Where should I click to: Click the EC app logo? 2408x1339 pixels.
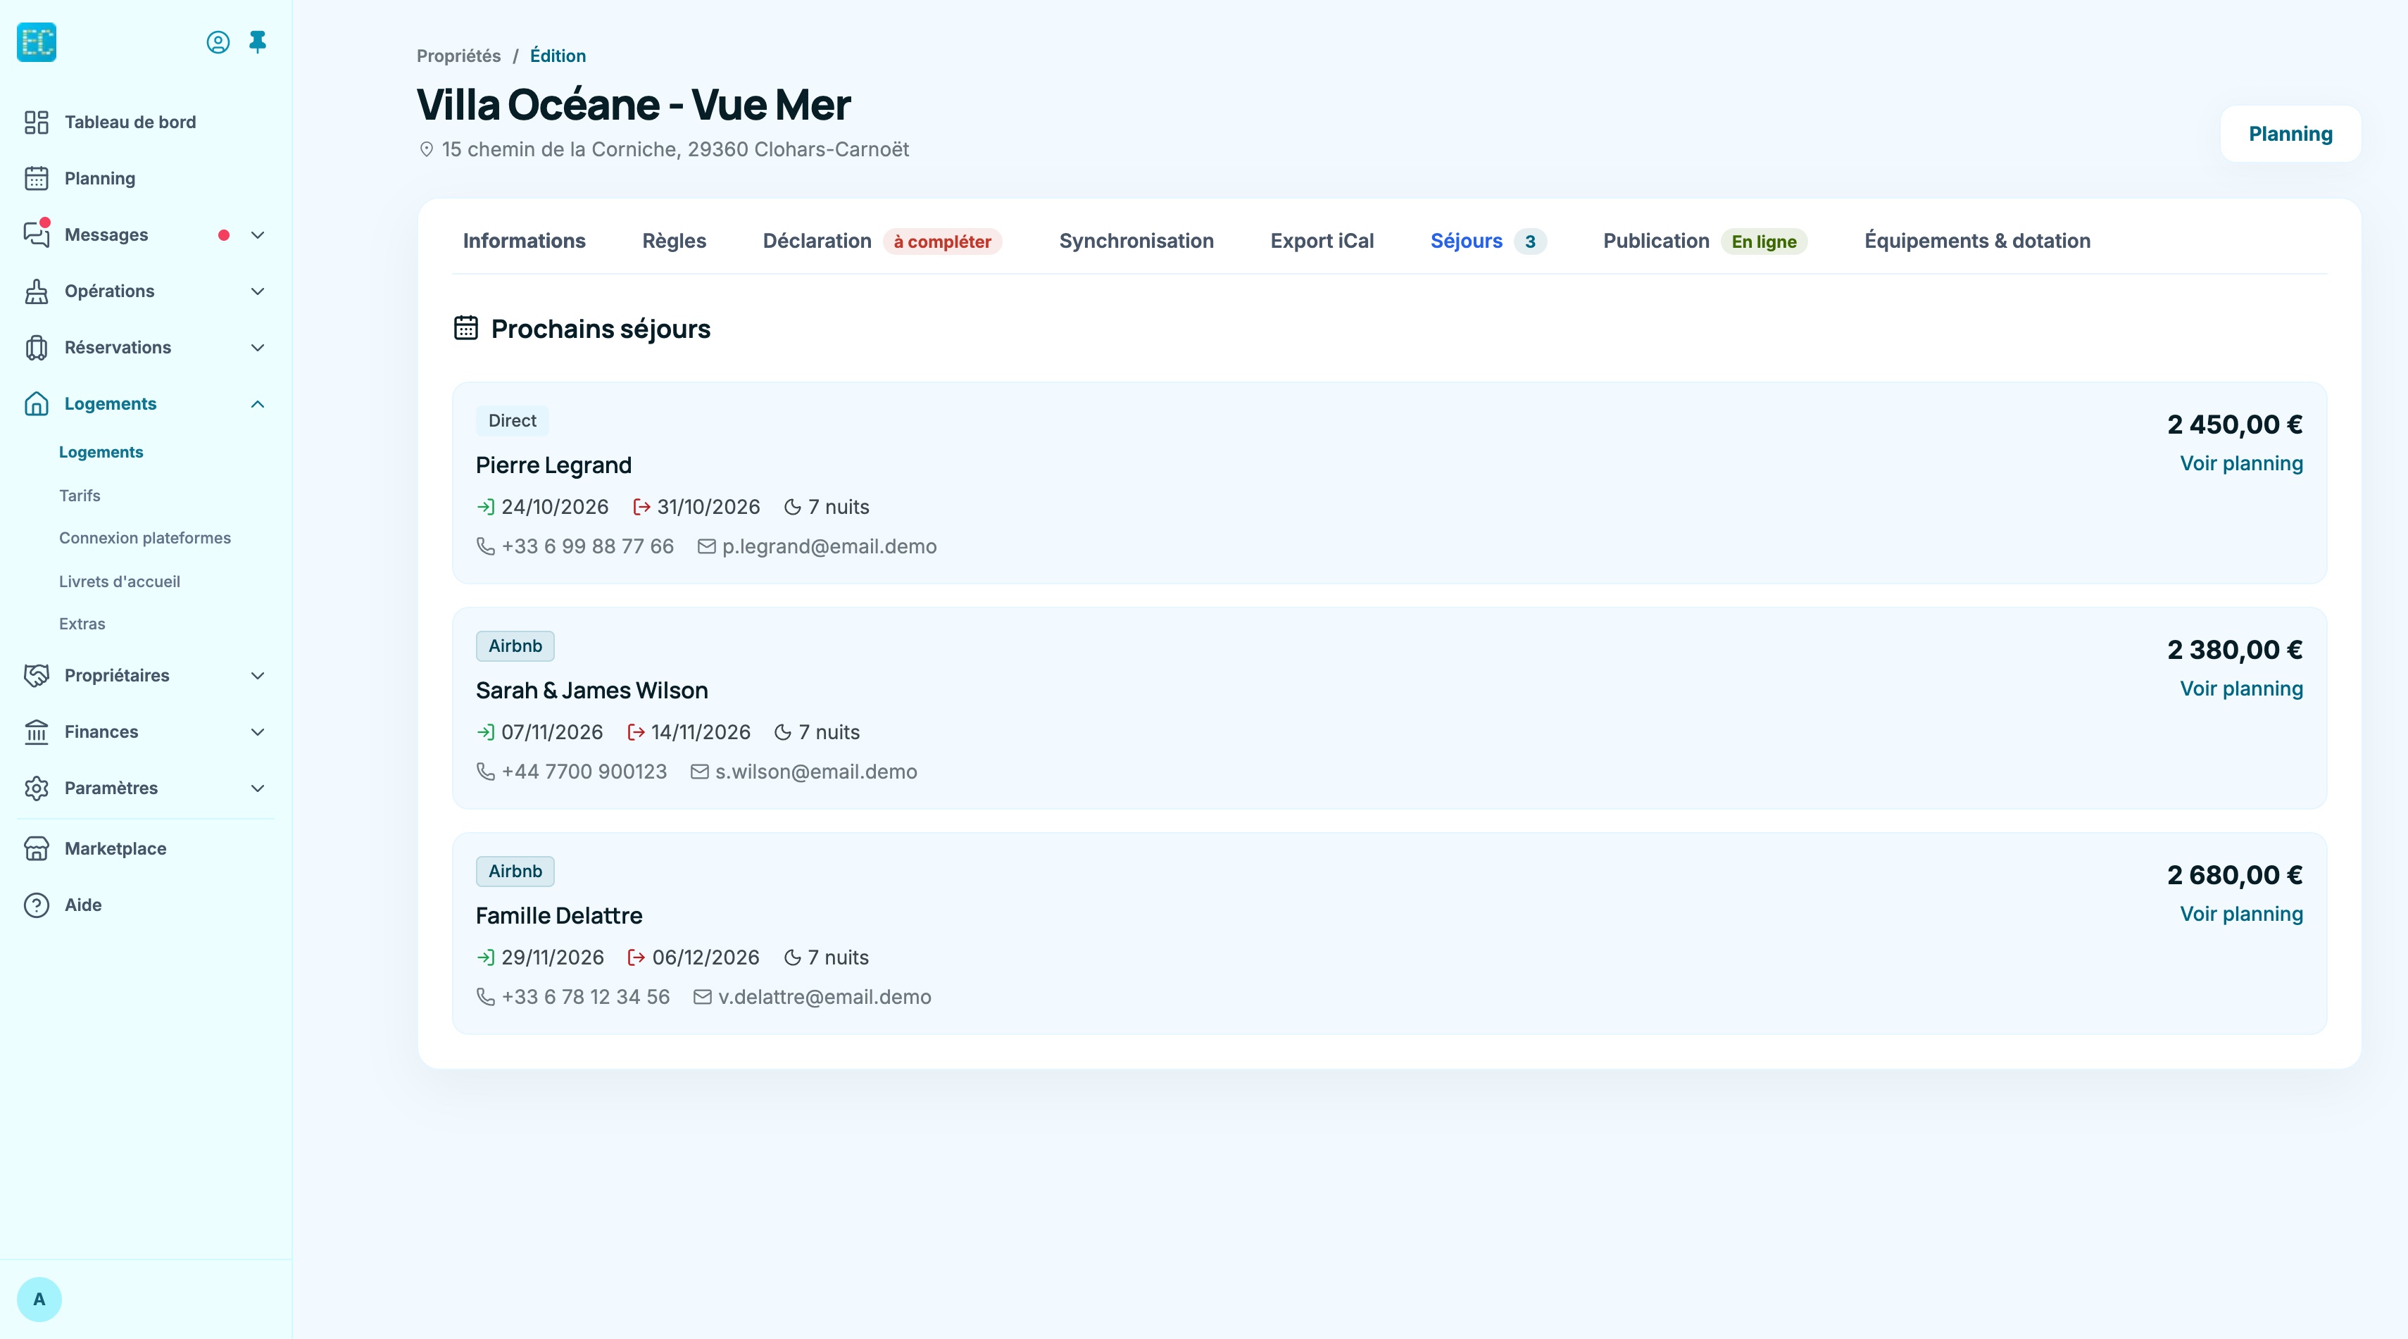point(37,42)
